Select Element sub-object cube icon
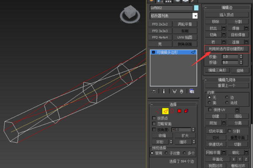Image resolution: width=253 pixels, height=168 pixels. [x=186, y=111]
